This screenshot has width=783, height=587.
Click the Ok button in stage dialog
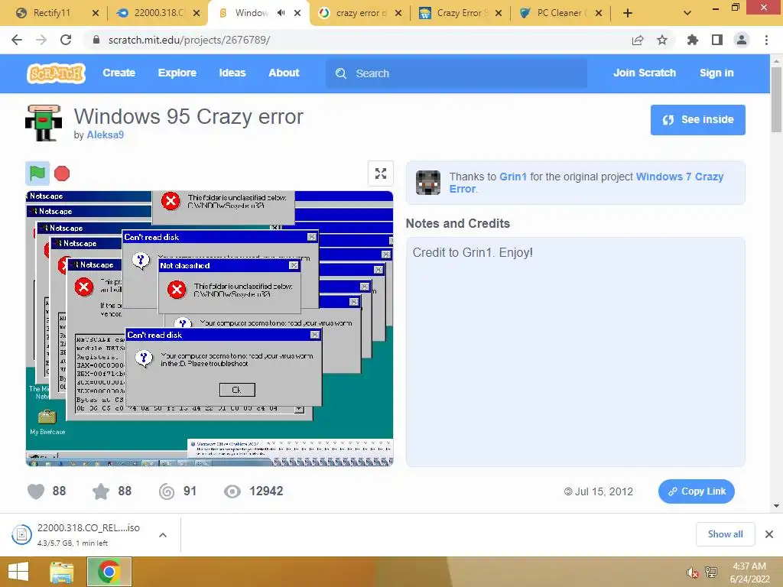point(237,390)
